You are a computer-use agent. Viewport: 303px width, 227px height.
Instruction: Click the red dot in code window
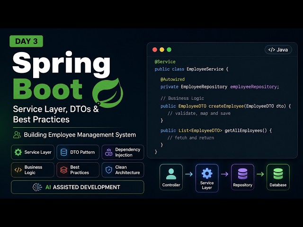[x=155, y=50]
